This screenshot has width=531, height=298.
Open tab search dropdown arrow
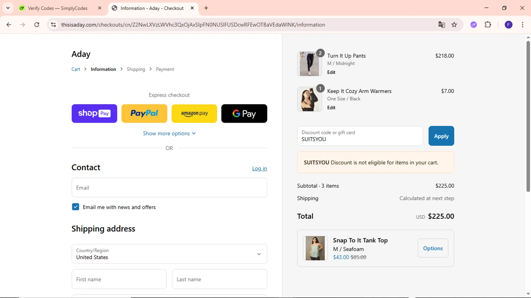coord(8,8)
